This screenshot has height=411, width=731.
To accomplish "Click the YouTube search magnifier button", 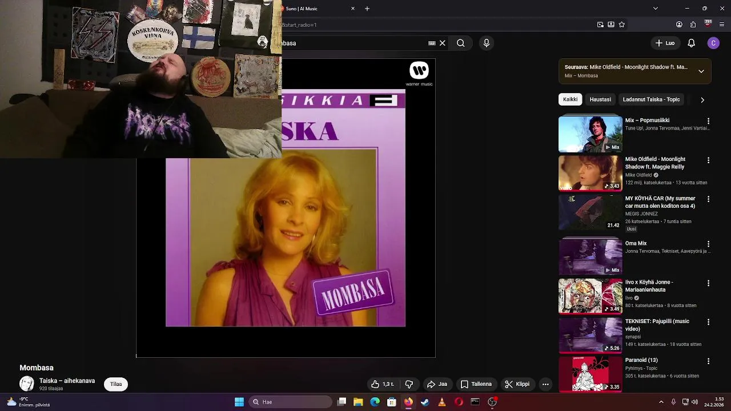I will [x=461, y=43].
